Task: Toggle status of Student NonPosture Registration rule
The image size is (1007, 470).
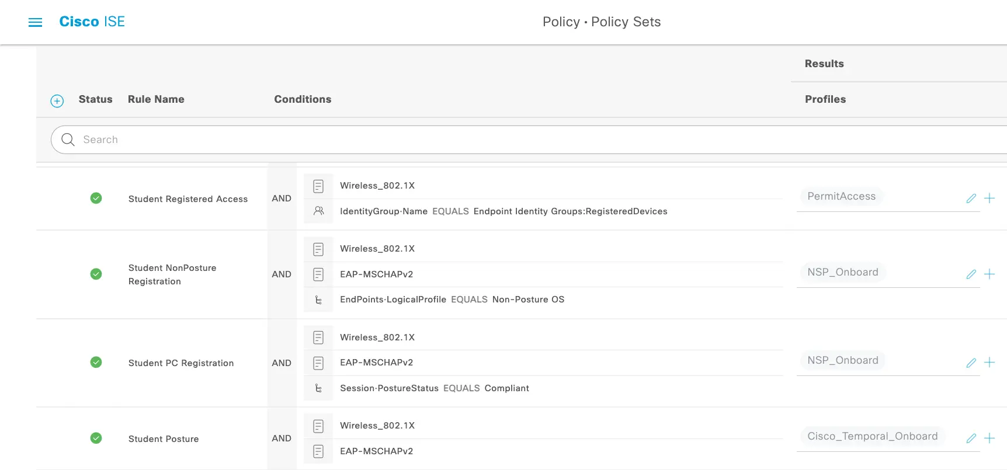Action: pyautogui.click(x=96, y=274)
